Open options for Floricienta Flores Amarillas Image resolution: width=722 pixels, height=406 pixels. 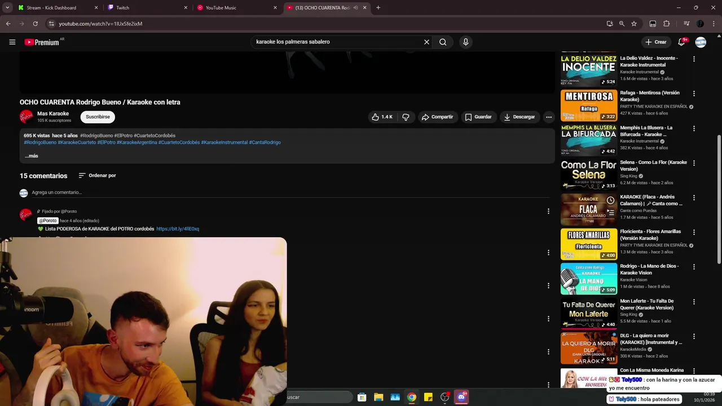tap(694, 232)
